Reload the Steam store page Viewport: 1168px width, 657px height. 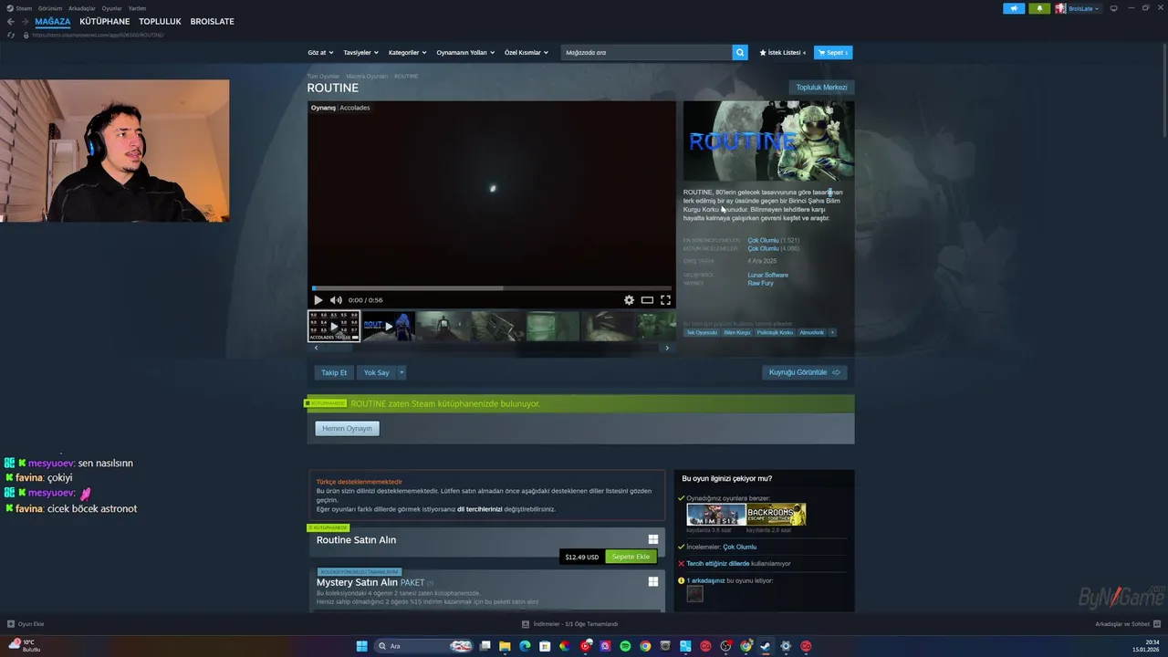(11, 35)
